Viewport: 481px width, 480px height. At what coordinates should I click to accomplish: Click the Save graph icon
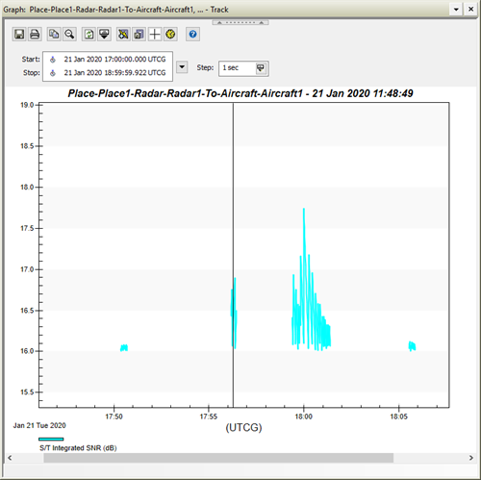pos(19,34)
